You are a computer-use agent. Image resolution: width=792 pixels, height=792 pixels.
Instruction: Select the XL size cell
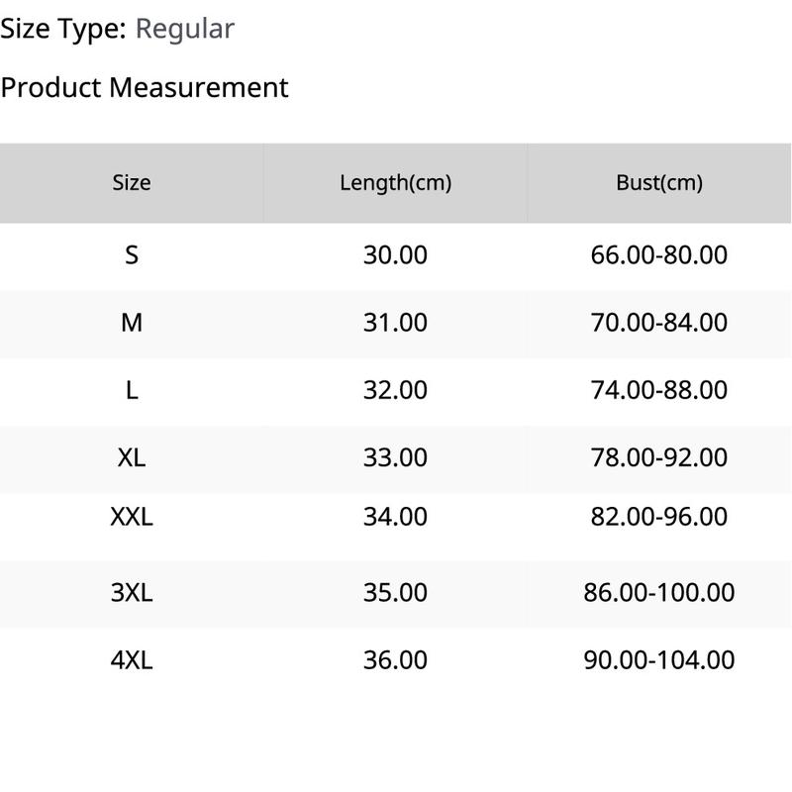132,458
